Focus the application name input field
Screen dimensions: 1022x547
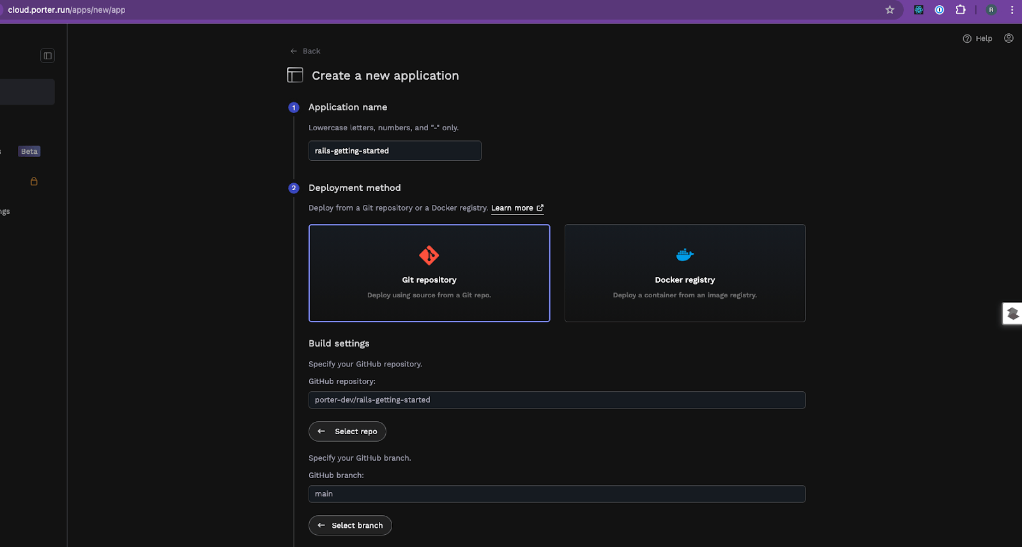coord(395,151)
